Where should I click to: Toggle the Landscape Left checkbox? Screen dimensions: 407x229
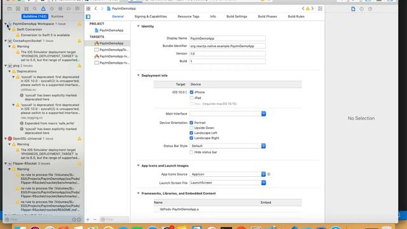191,133
